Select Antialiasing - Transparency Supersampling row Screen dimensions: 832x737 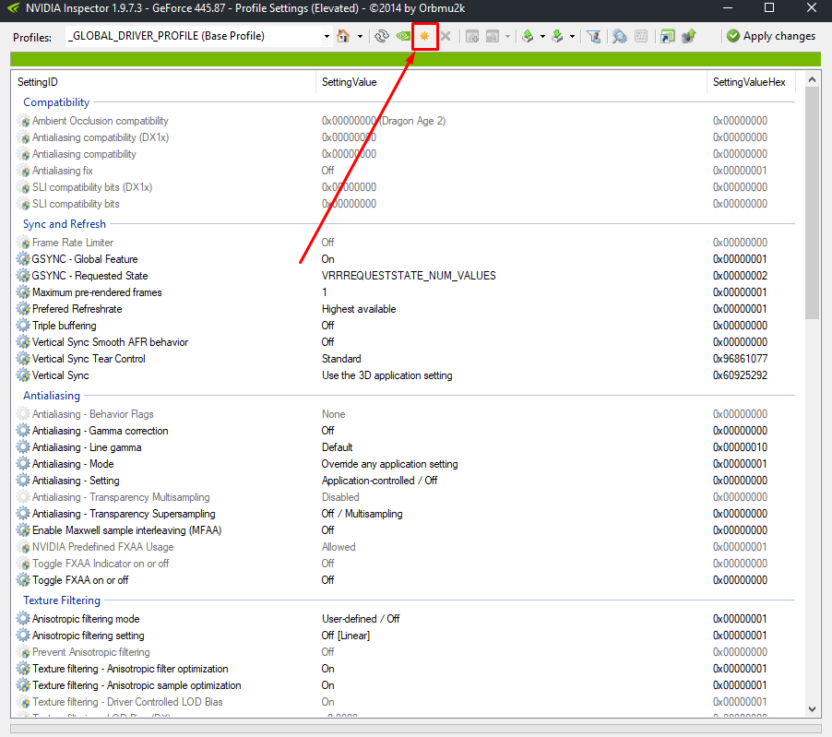(x=403, y=514)
